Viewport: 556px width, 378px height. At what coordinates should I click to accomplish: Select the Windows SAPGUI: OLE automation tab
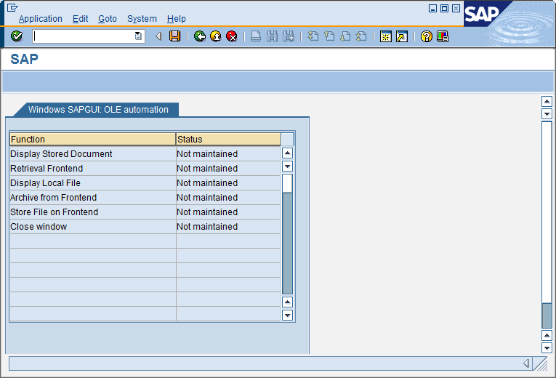[x=98, y=110]
